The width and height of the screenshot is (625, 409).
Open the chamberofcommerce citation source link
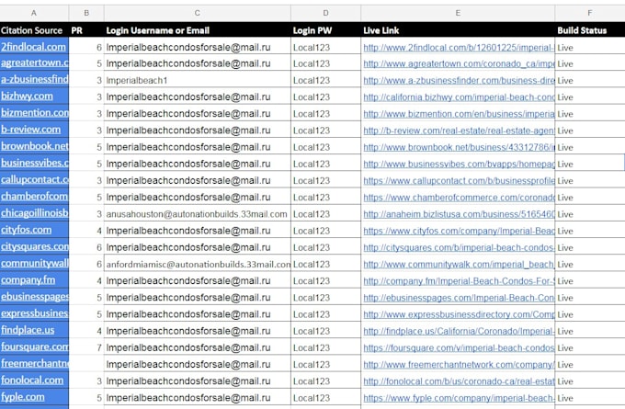tap(34, 197)
